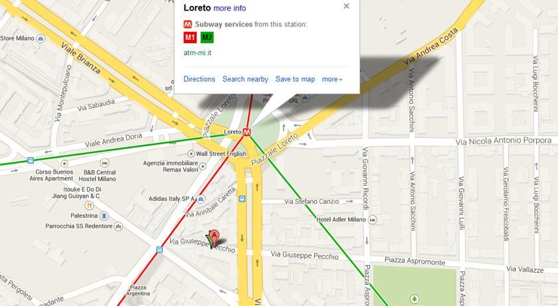This screenshot has height=306, width=558.
Task: Open the Hotel Adler Milano lodging icon
Action: point(372,220)
